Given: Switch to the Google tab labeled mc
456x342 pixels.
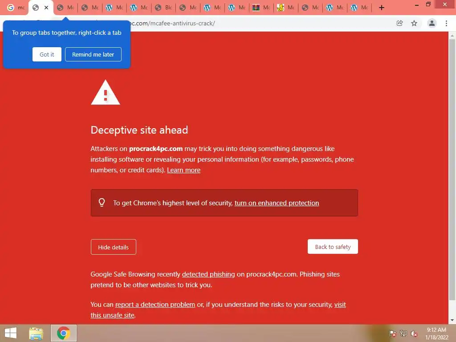Looking at the screenshot, I should [16, 8].
